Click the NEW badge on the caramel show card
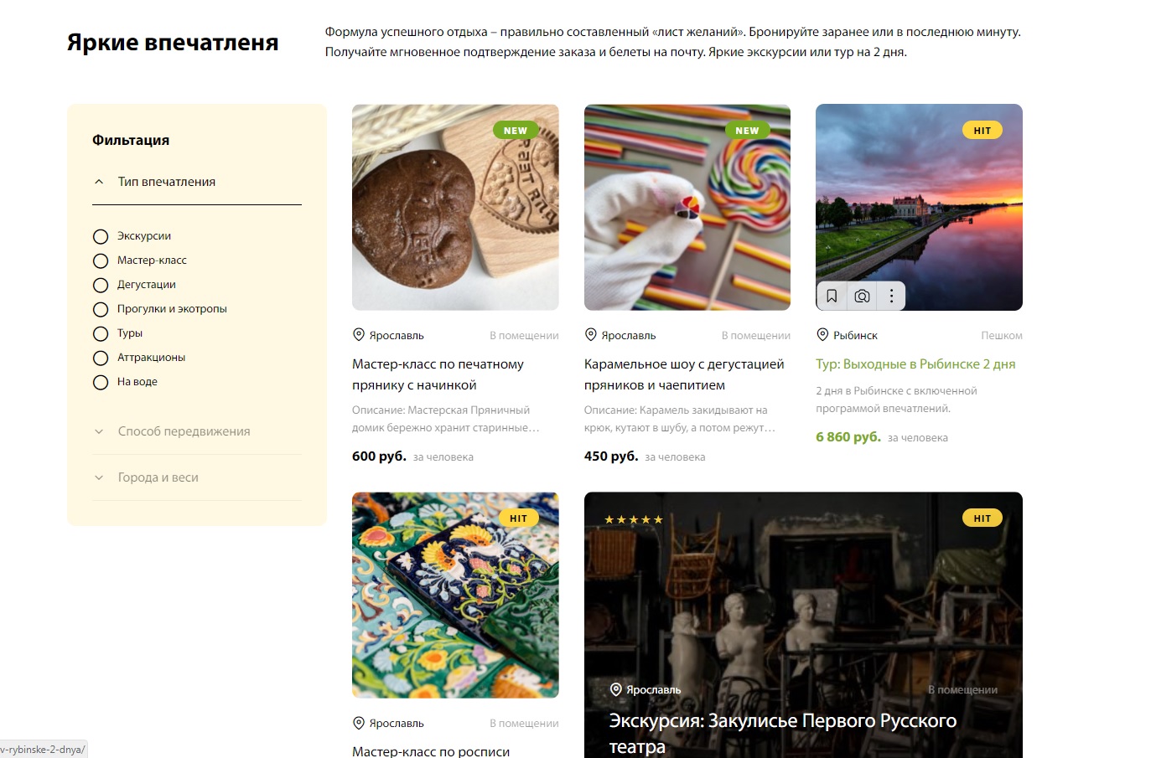1151x758 pixels. (747, 131)
